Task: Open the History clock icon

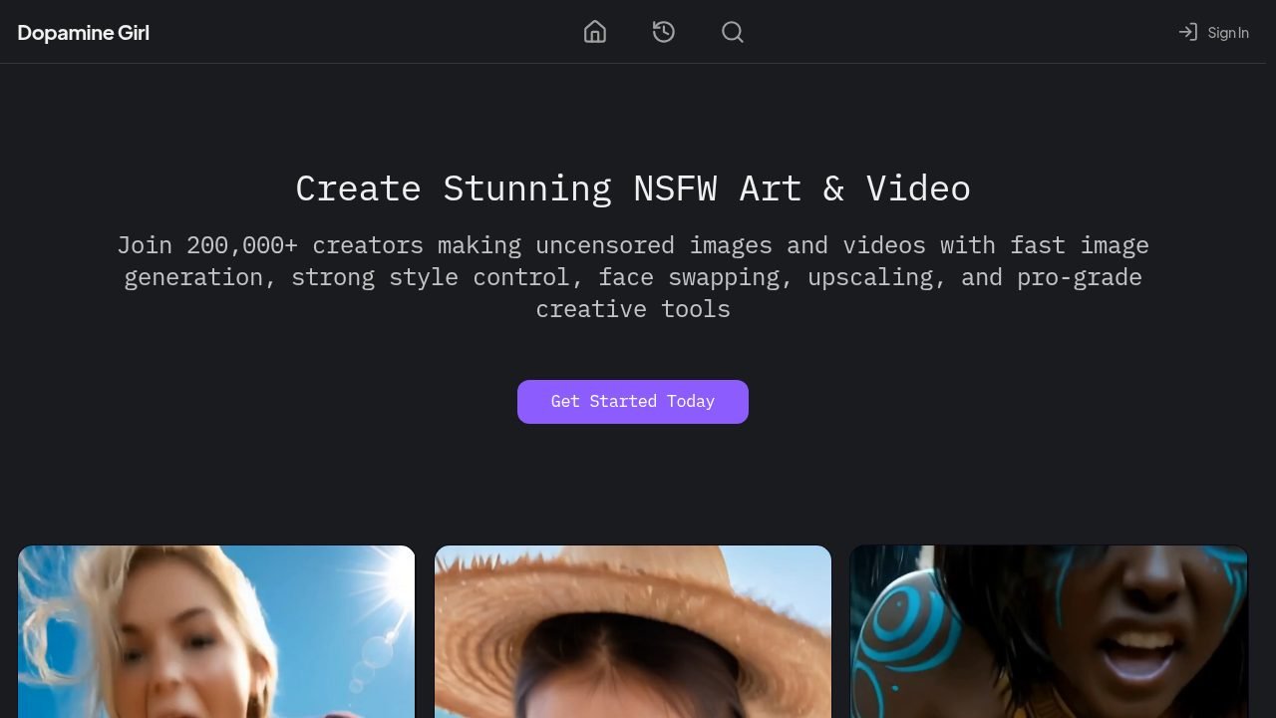Action: pos(664,32)
